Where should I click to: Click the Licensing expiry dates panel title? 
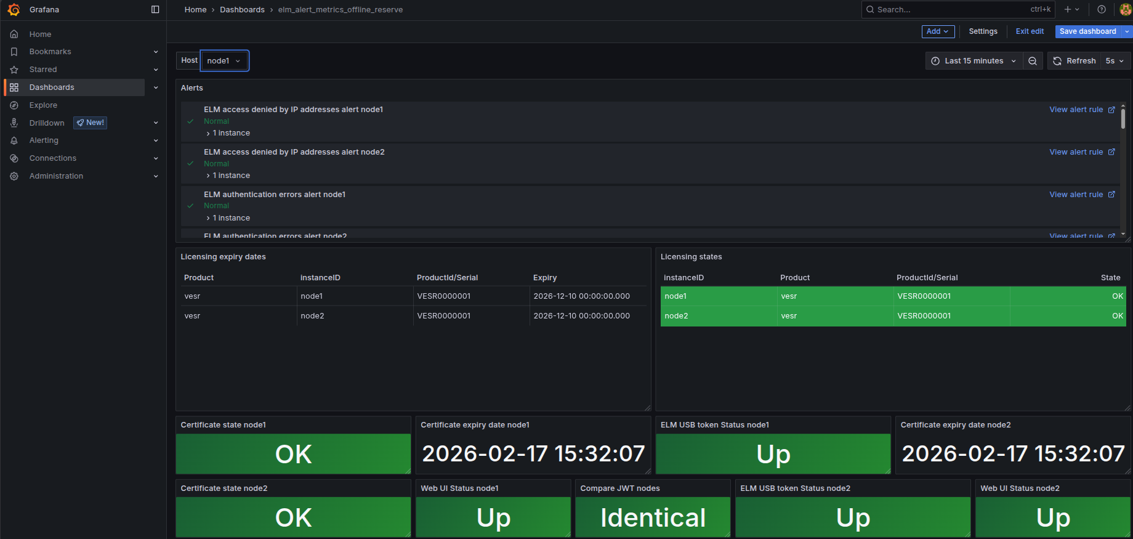[223, 257]
